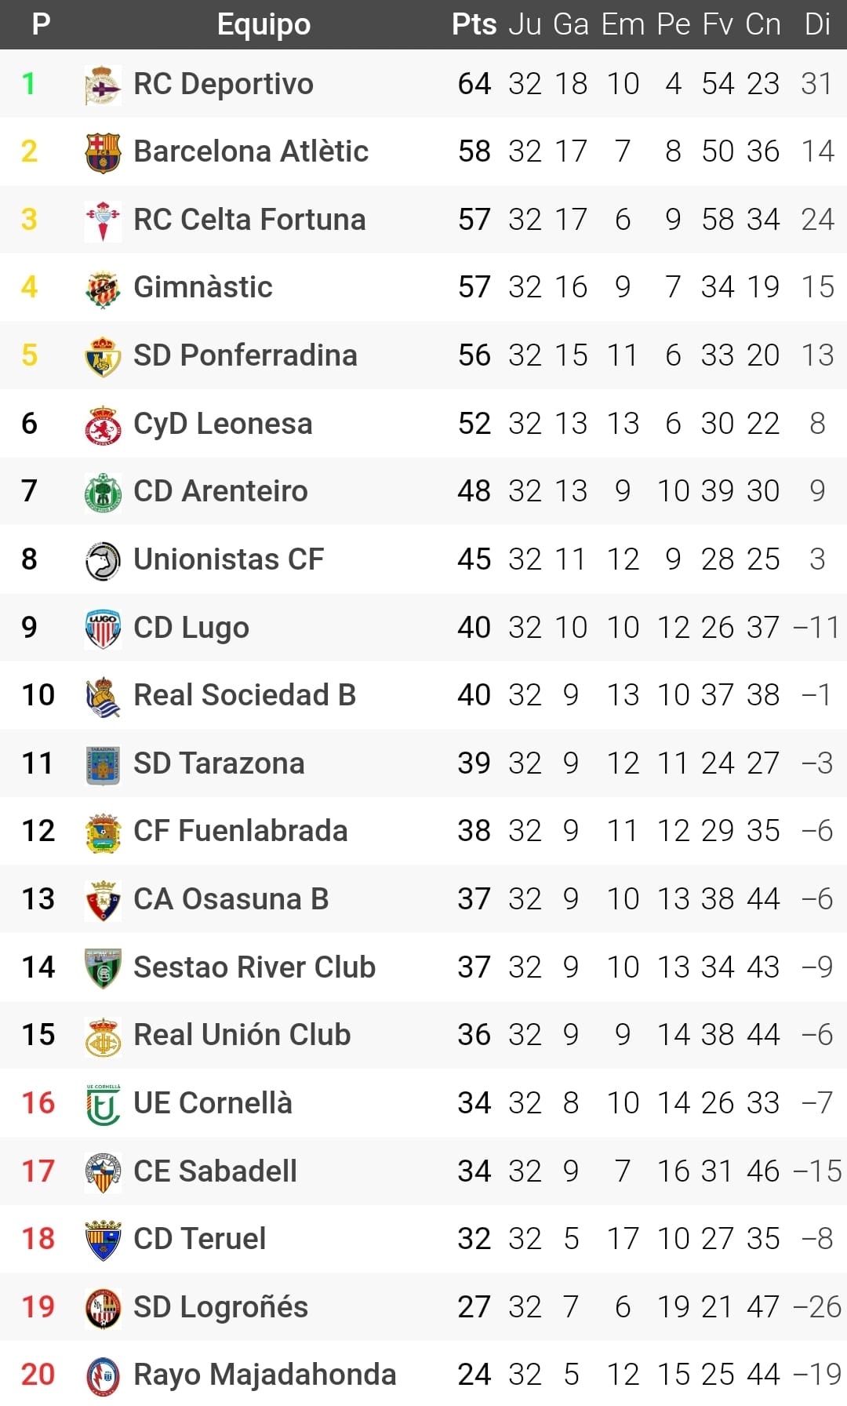Select the Di column header
The height and width of the screenshot is (1406, 847).
tap(817, 24)
